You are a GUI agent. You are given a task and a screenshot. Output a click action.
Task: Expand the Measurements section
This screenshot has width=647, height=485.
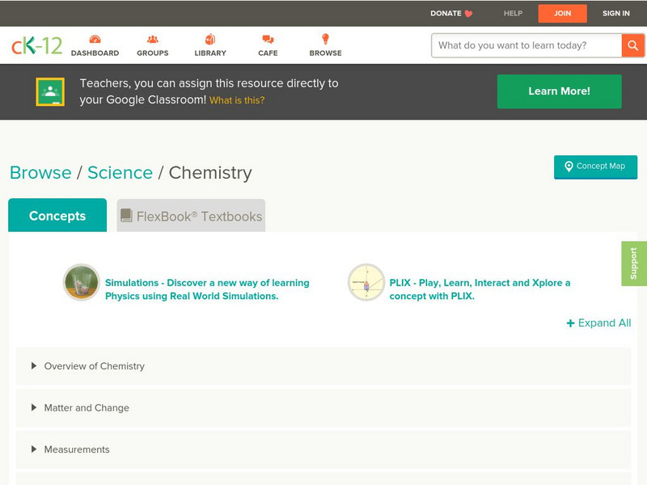pos(77,449)
